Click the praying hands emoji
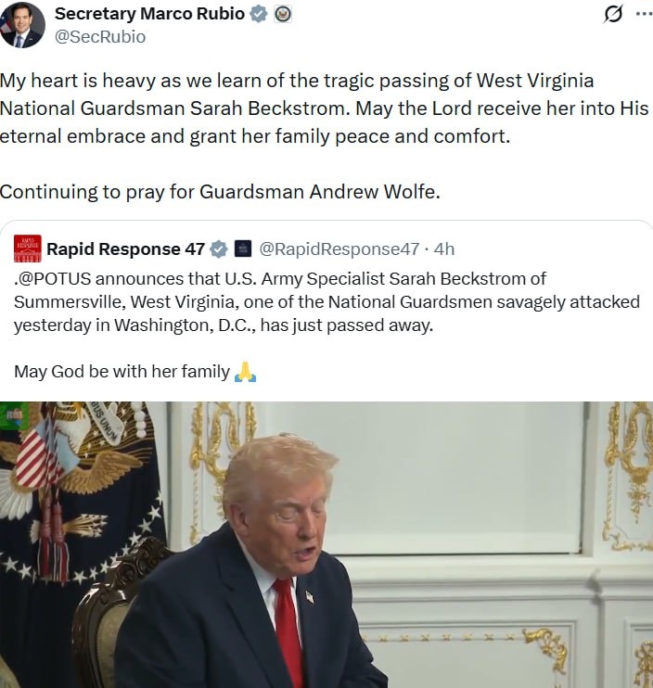The width and height of the screenshot is (653, 688). 245,372
